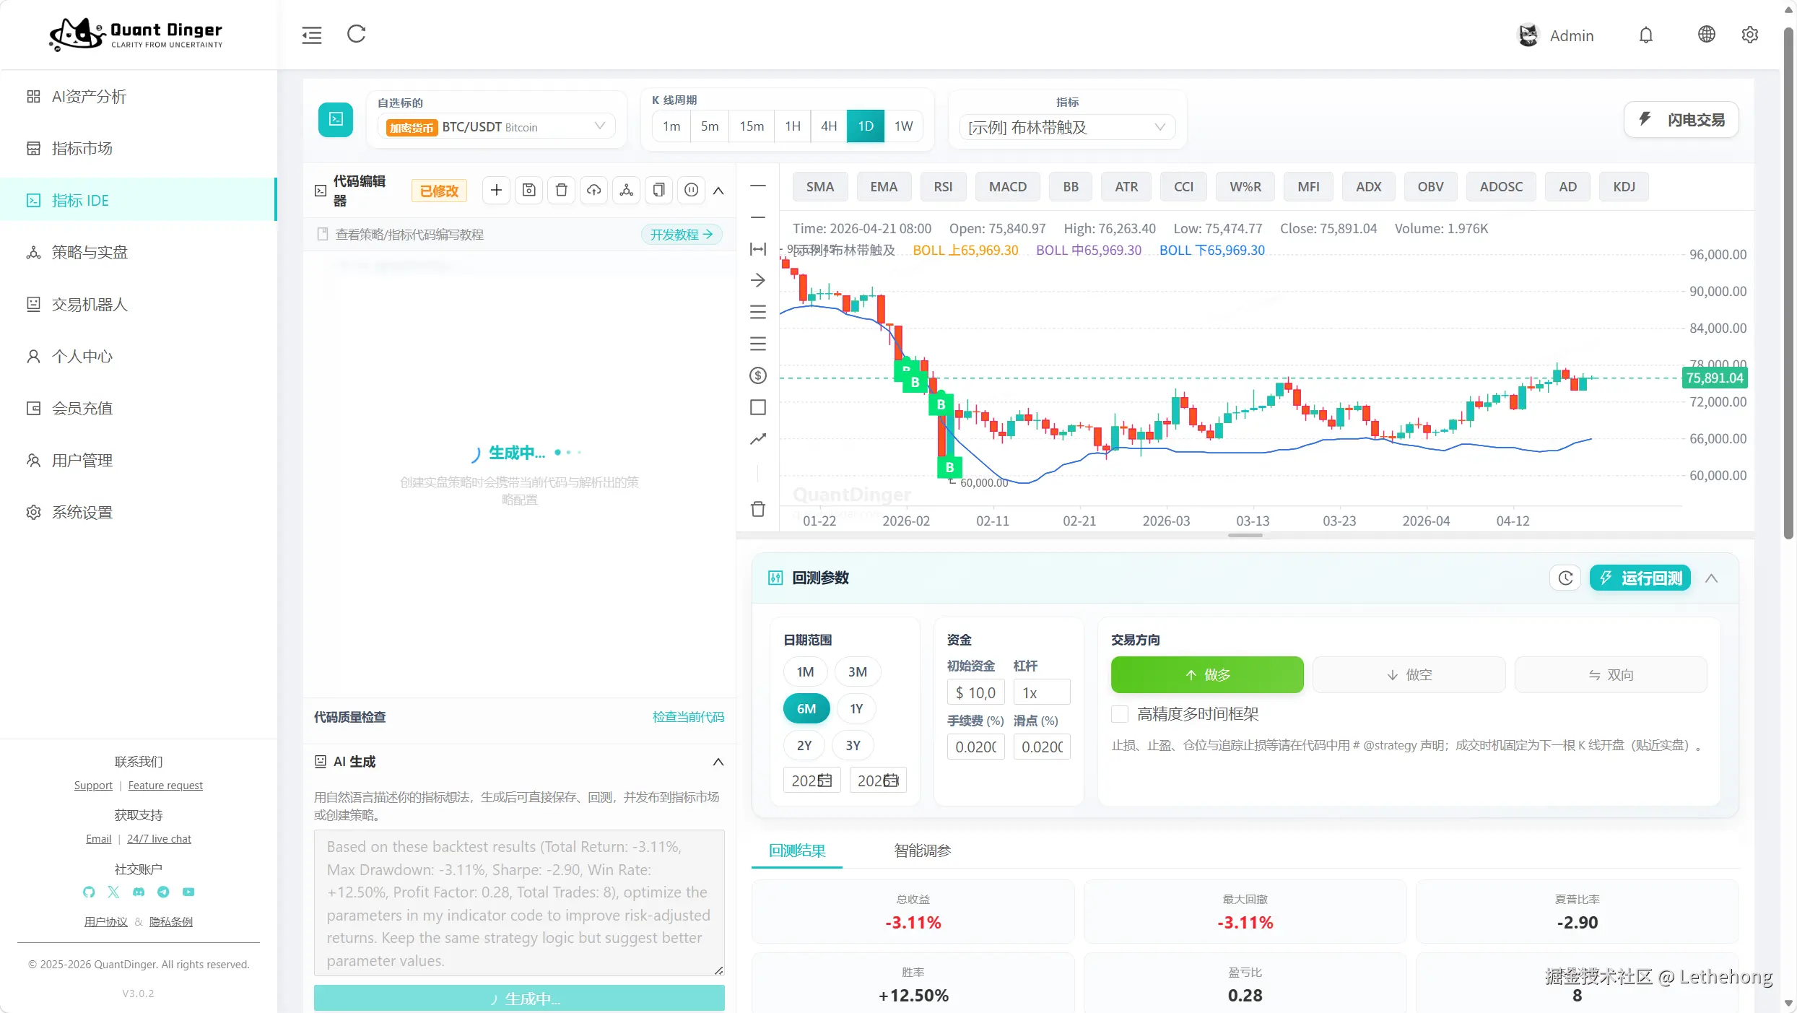Screen dimensions: 1797x1013
Task: Click the trash icon in code editor toolbar
Action: pyautogui.click(x=561, y=190)
